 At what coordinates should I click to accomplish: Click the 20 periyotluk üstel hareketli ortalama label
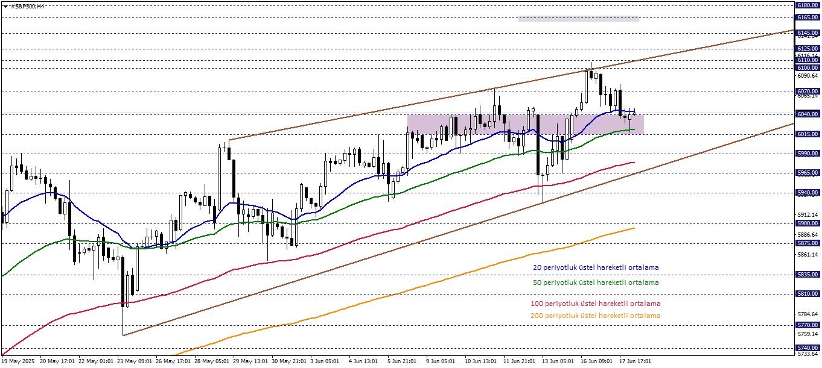click(596, 267)
